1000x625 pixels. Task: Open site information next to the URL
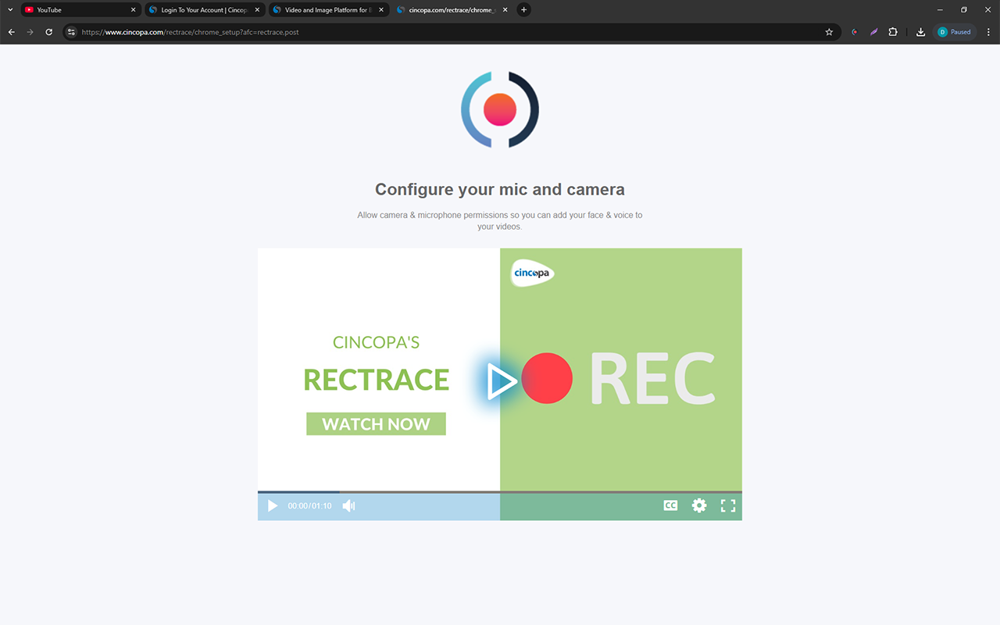(70, 32)
